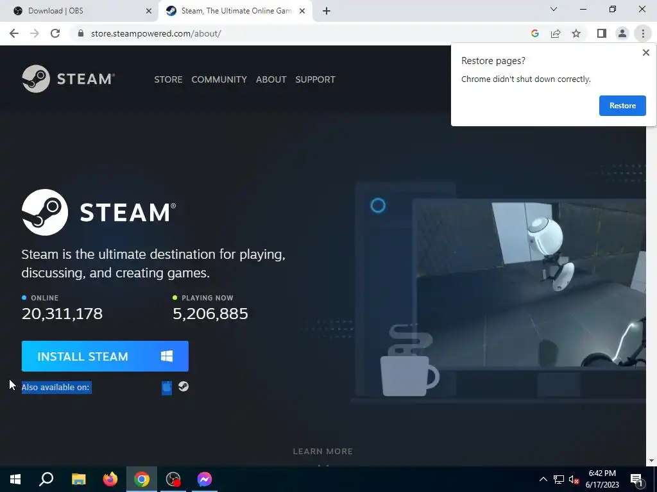Click the Google icon in the address bar

click(534, 33)
